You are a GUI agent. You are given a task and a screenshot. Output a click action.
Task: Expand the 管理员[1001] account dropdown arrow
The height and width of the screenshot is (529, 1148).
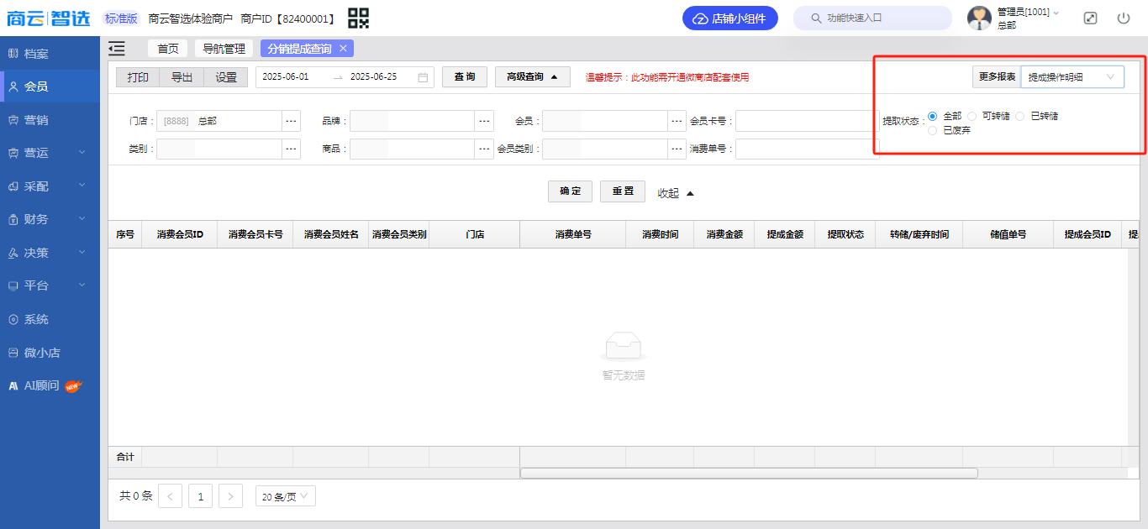[x=1056, y=13]
